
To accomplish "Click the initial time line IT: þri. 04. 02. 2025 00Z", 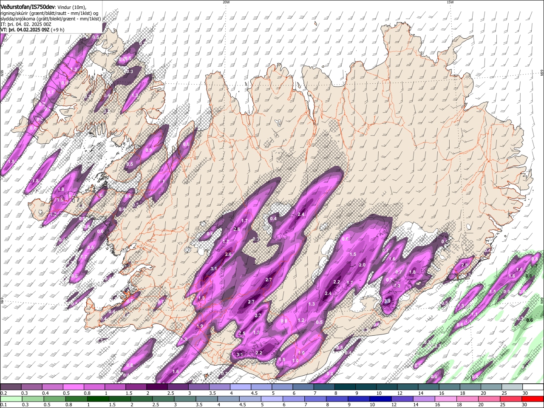I will tap(26, 24).
